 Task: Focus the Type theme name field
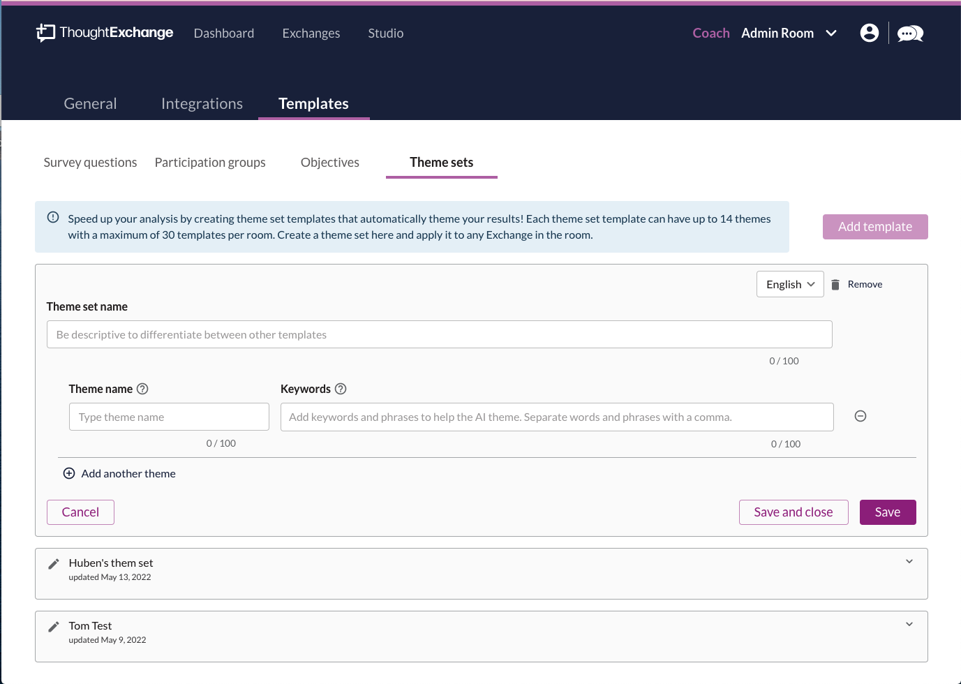(x=169, y=417)
